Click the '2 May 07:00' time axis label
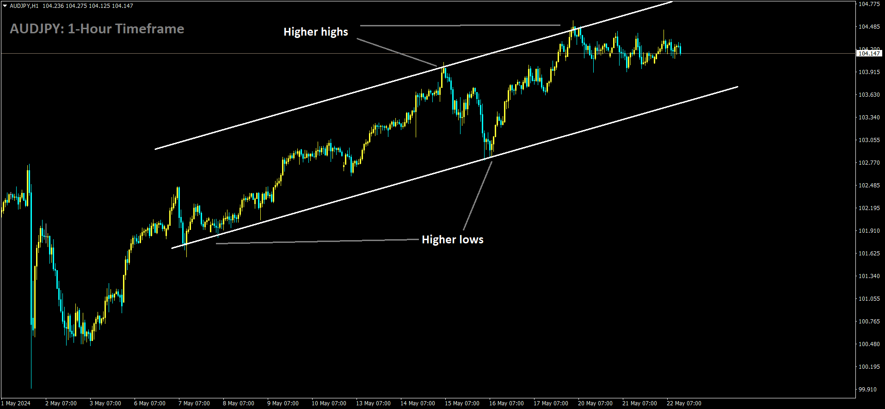885x409 pixels. [61, 403]
